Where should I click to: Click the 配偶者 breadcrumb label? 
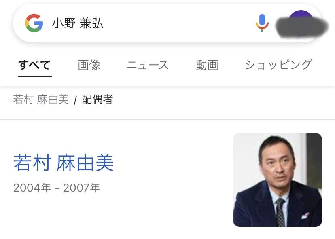tap(97, 99)
